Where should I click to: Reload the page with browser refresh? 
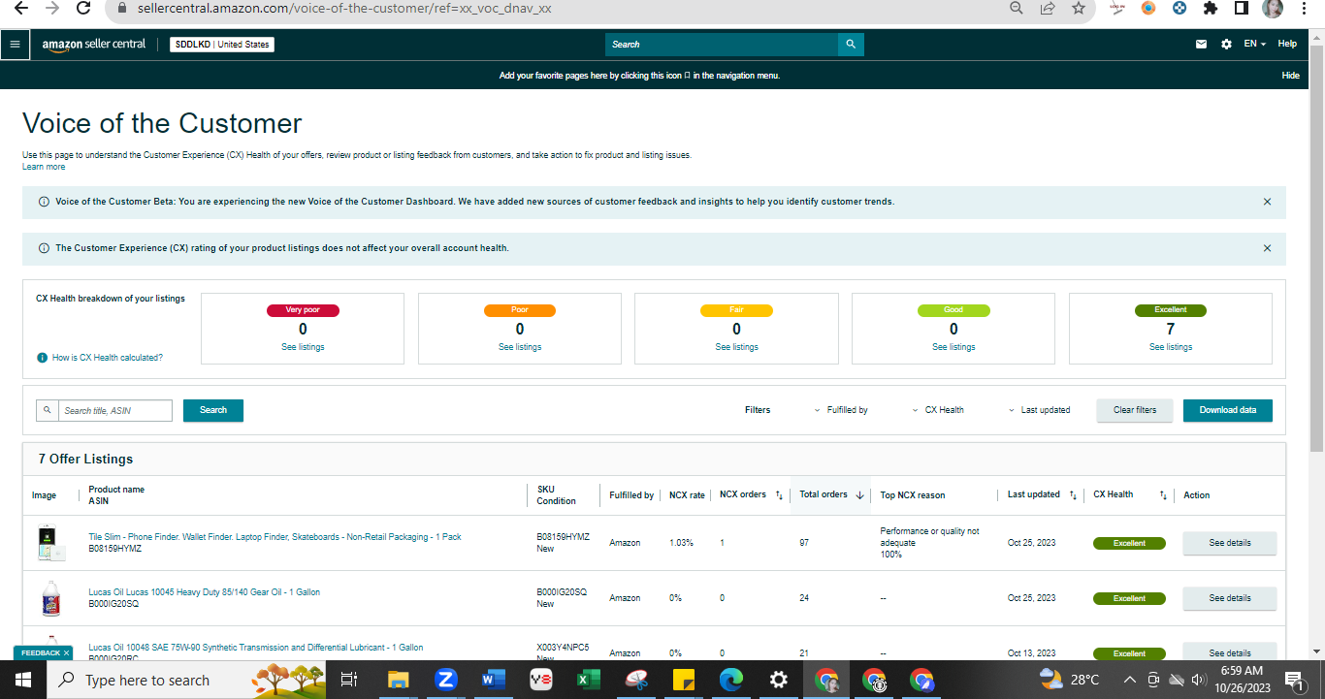(83, 8)
